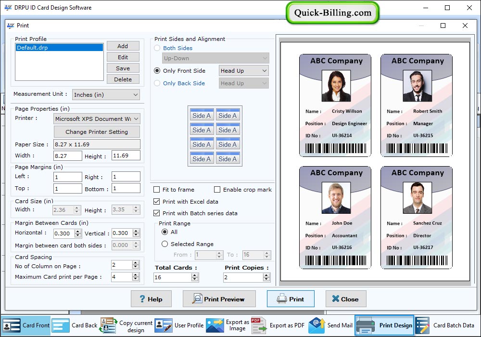Click Change Printer Setting button
Screen dimensions: 481x337
click(97, 131)
